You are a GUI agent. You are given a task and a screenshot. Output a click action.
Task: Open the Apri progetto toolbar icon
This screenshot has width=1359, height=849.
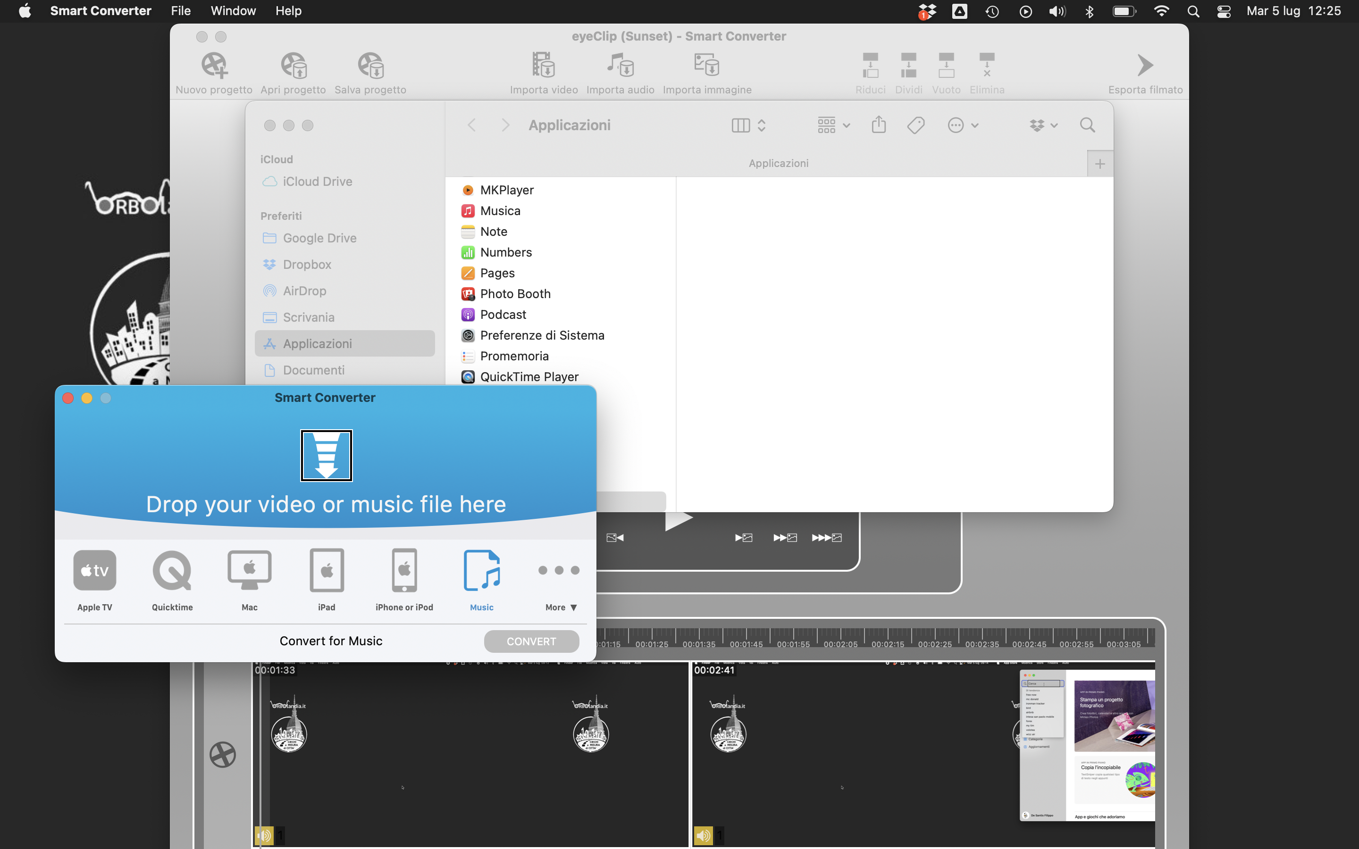(293, 66)
